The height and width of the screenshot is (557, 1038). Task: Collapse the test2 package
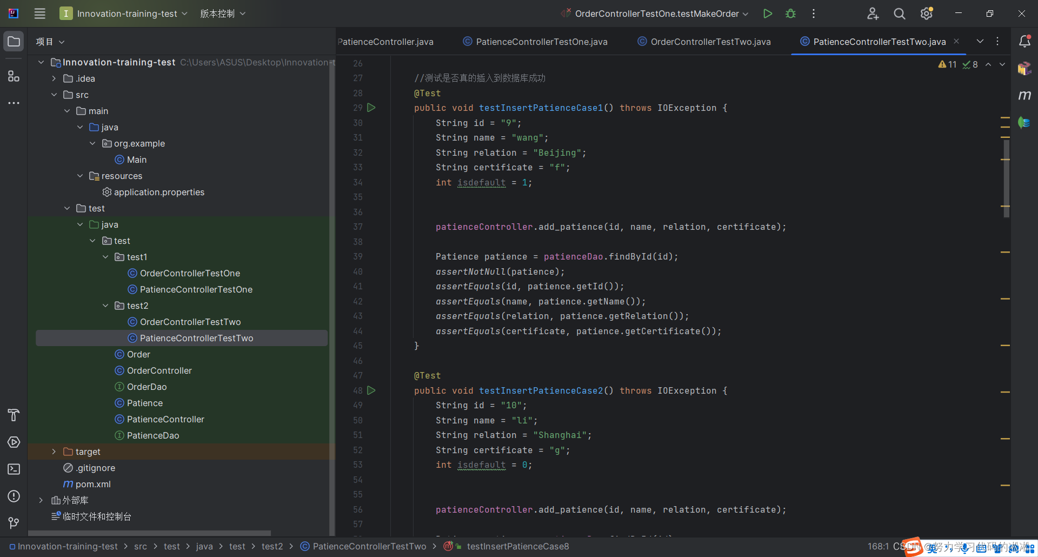coord(106,306)
